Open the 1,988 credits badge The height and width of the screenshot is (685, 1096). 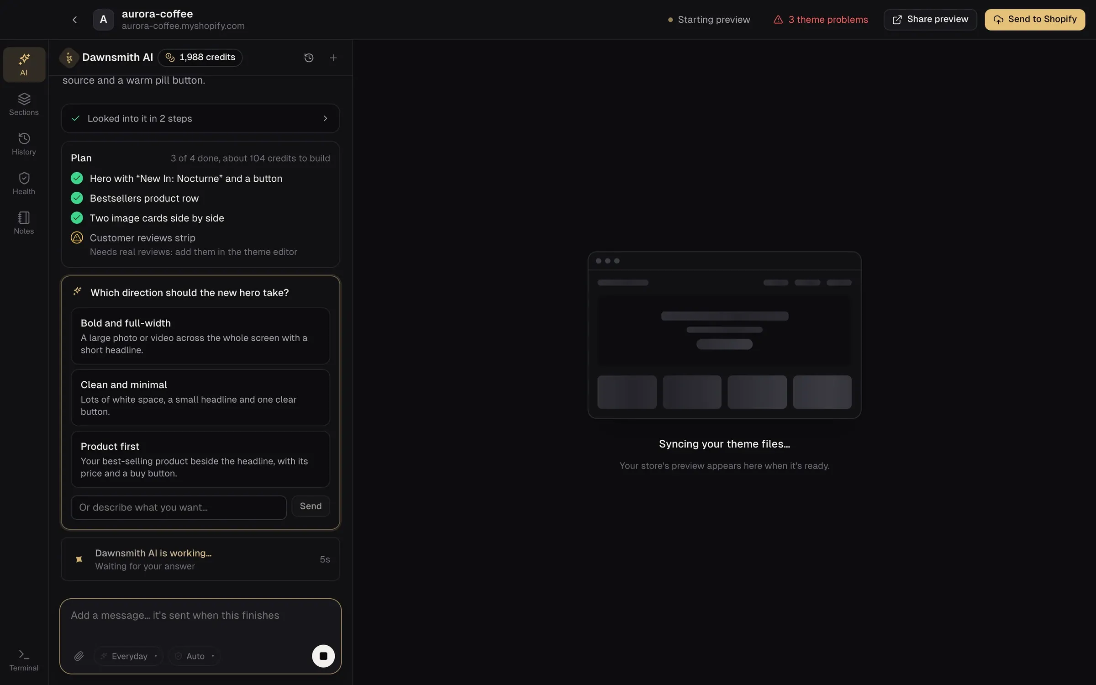point(200,58)
